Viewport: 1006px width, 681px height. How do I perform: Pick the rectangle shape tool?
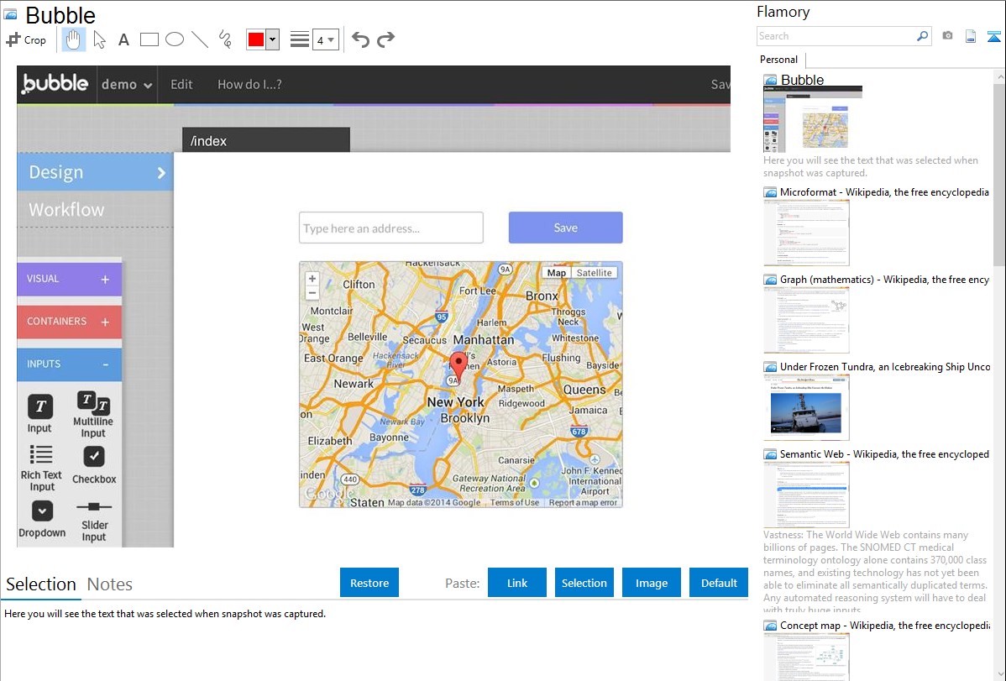[149, 39]
